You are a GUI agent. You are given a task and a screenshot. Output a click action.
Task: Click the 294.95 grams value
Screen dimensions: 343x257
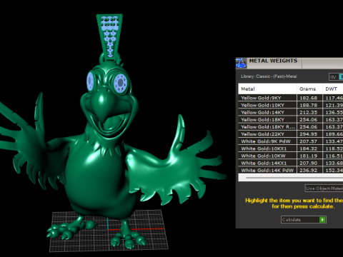(309, 134)
